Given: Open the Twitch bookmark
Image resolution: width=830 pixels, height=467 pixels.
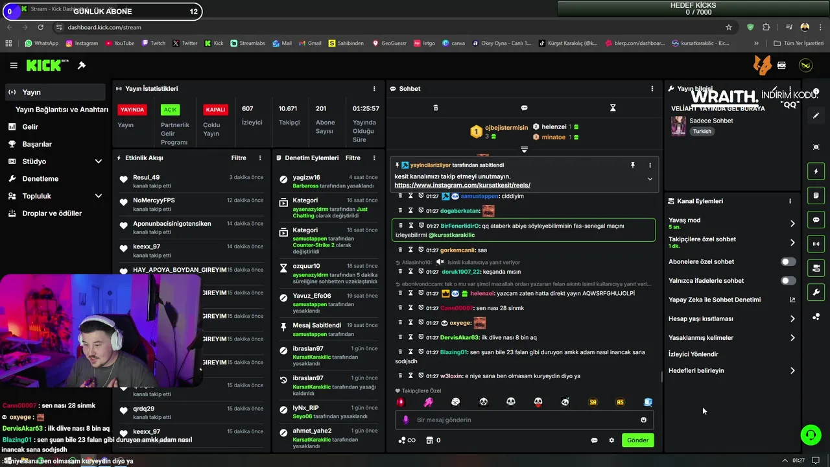Looking at the screenshot, I should pyautogui.click(x=153, y=43).
